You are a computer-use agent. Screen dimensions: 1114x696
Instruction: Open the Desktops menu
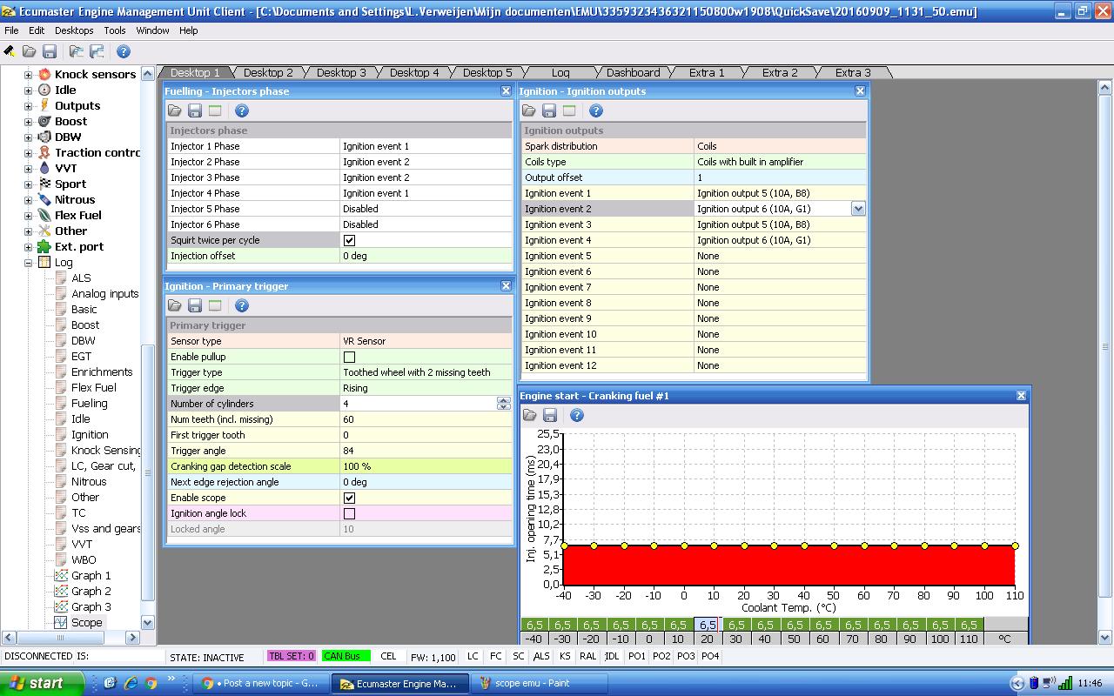click(x=73, y=30)
